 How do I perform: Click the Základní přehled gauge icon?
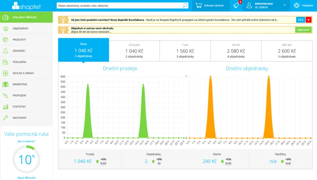(x=6, y=17)
